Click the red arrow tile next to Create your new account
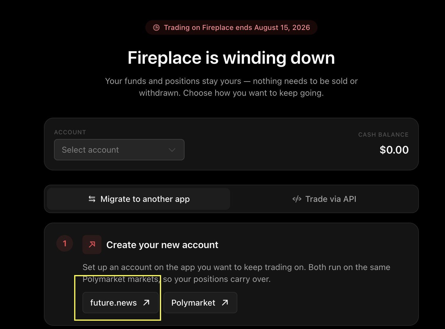 click(92, 245)
